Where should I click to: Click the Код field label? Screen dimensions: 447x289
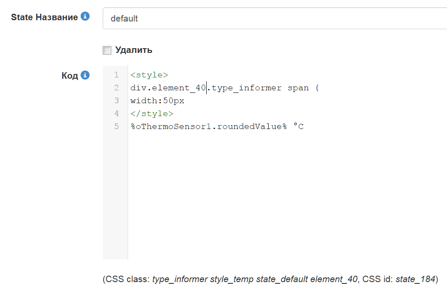coord(70,76)
